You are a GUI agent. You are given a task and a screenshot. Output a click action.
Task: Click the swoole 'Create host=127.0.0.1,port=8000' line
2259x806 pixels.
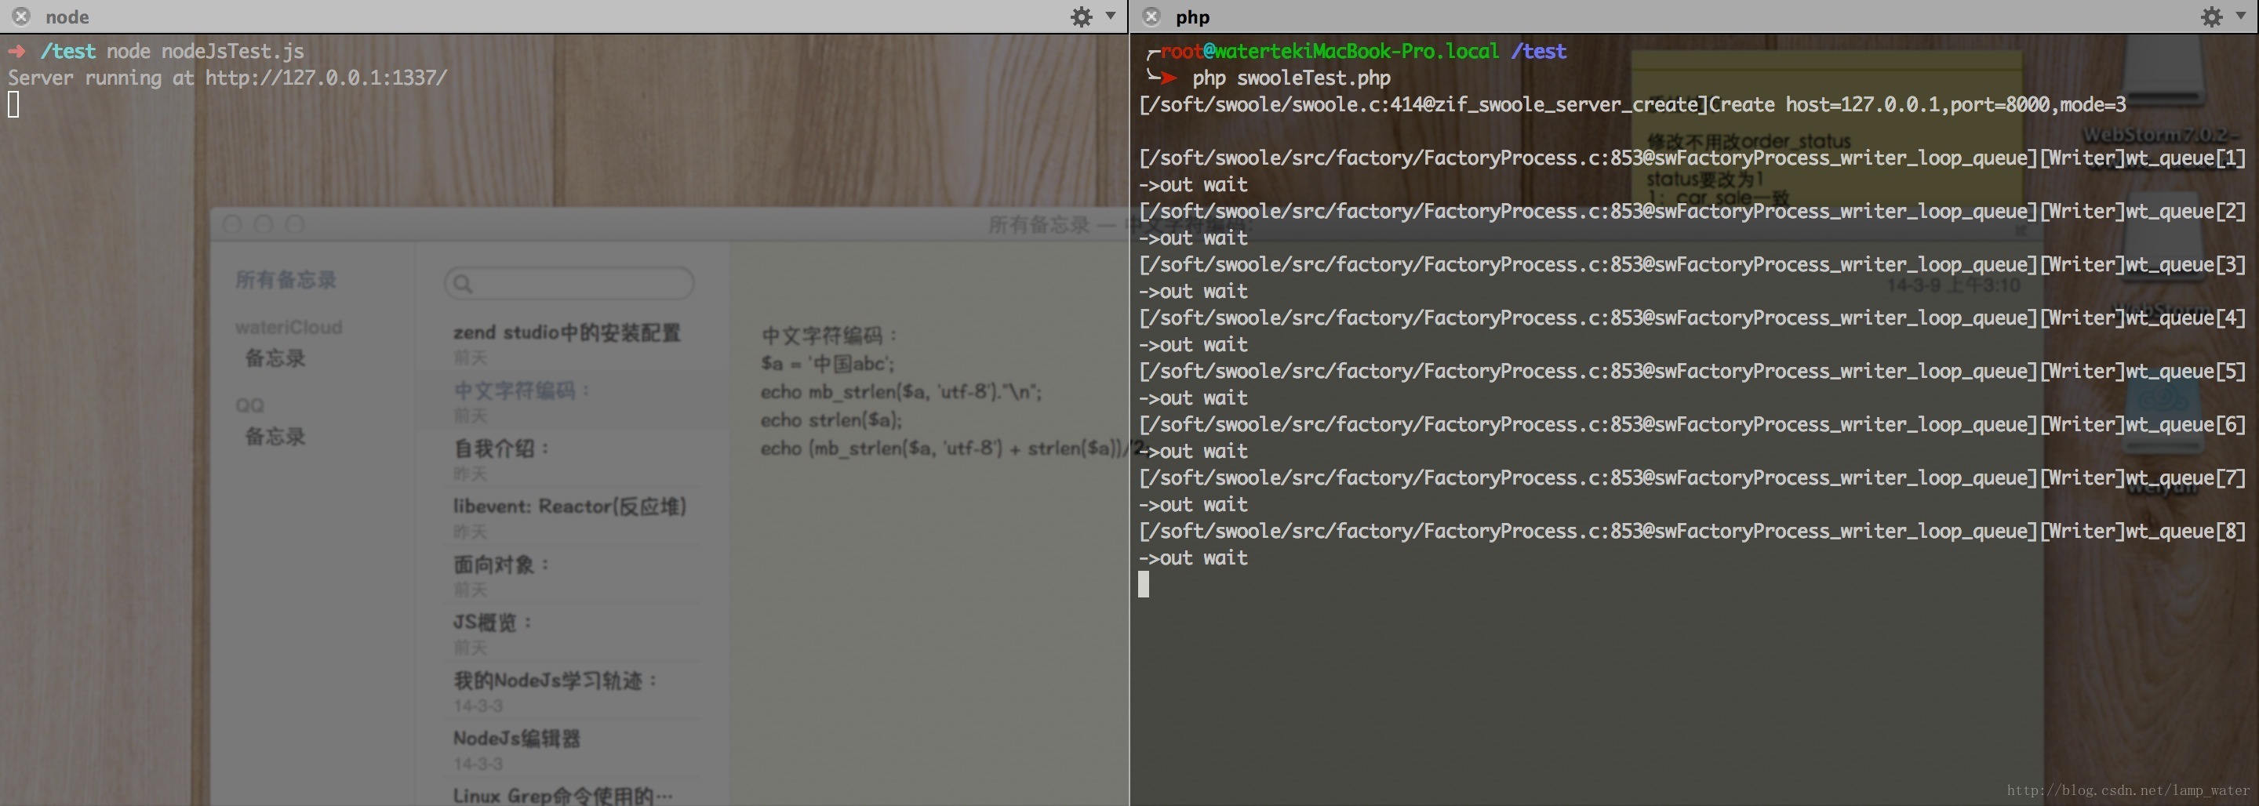pos(1632,104)
